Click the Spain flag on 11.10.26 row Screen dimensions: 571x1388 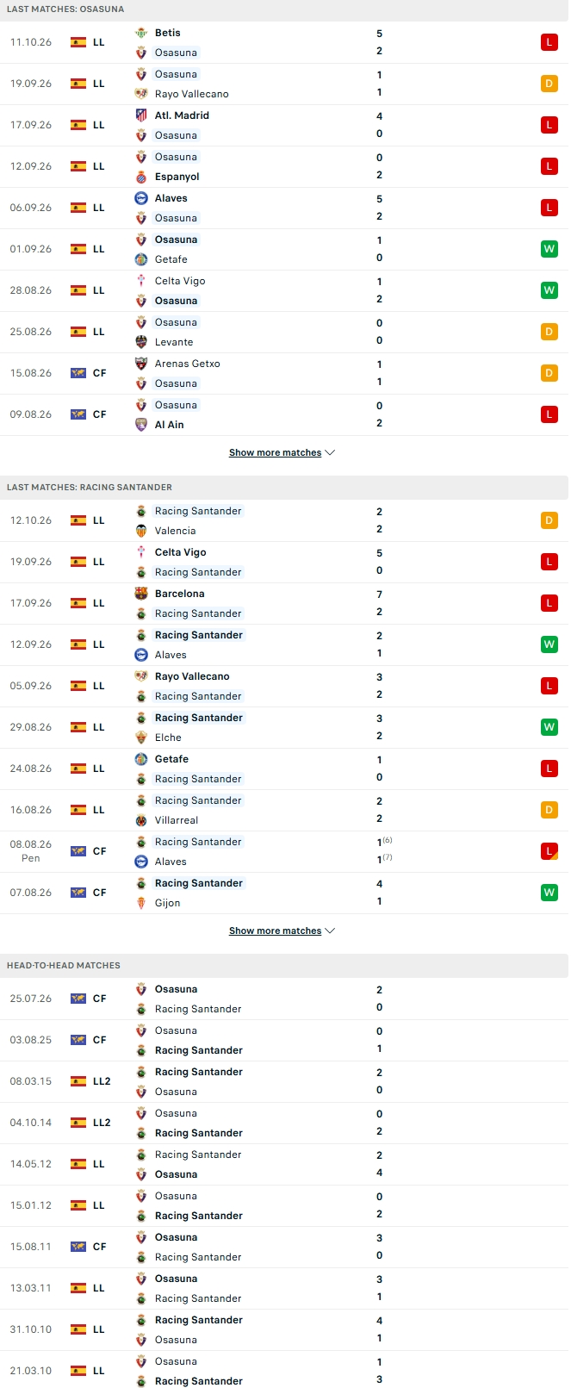[x=78, y=42]
